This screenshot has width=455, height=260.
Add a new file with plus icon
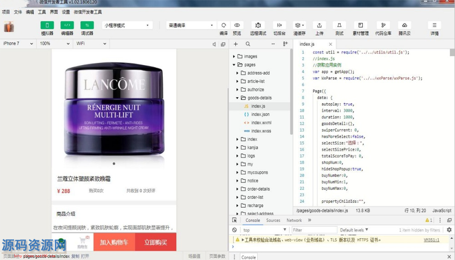tap(236, 44)
